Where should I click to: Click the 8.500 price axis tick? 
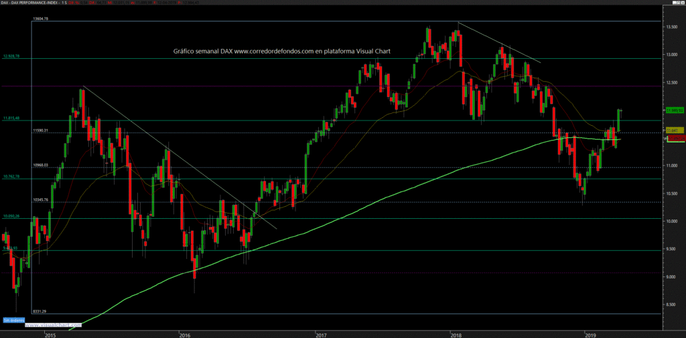tap(672, 305)
